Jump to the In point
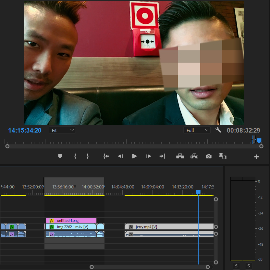This screenshot has width=270, height=270. [x=106, y=156]
